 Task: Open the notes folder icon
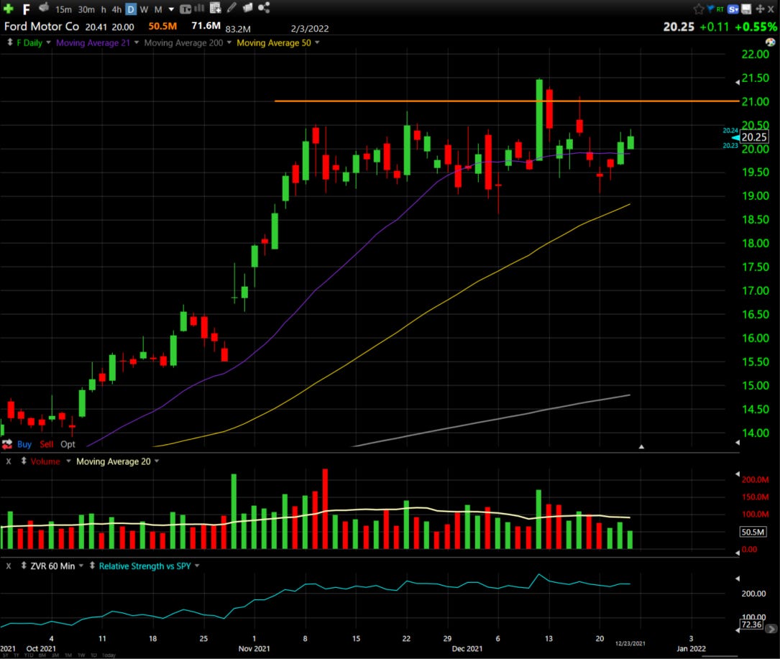point(247,7)
